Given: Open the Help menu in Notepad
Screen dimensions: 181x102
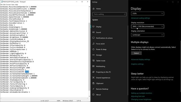Looking at the screenshot, I should (16, 5).
